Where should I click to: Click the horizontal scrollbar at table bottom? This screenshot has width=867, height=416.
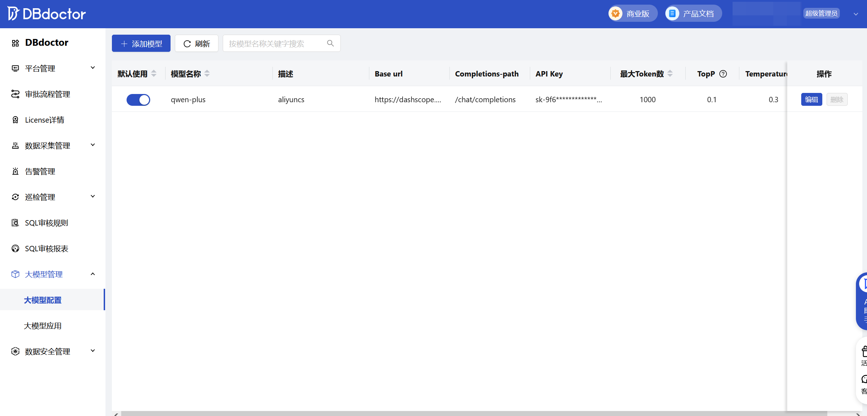tap(474, 413)
